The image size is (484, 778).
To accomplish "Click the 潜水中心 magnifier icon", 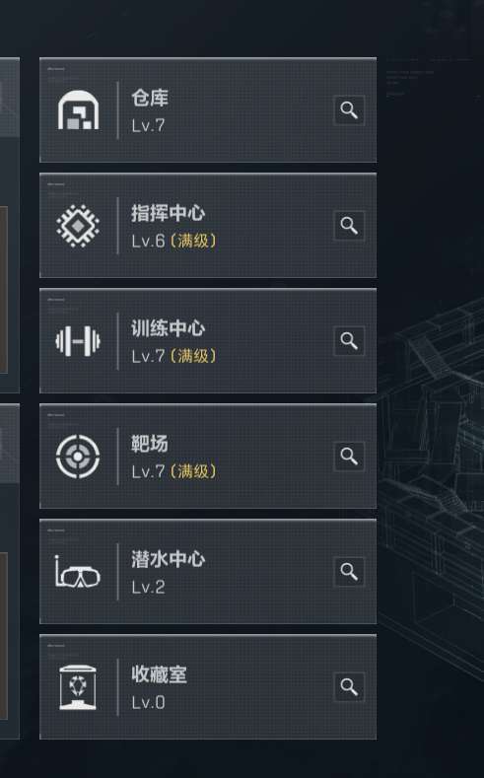I will coord(349,571).
